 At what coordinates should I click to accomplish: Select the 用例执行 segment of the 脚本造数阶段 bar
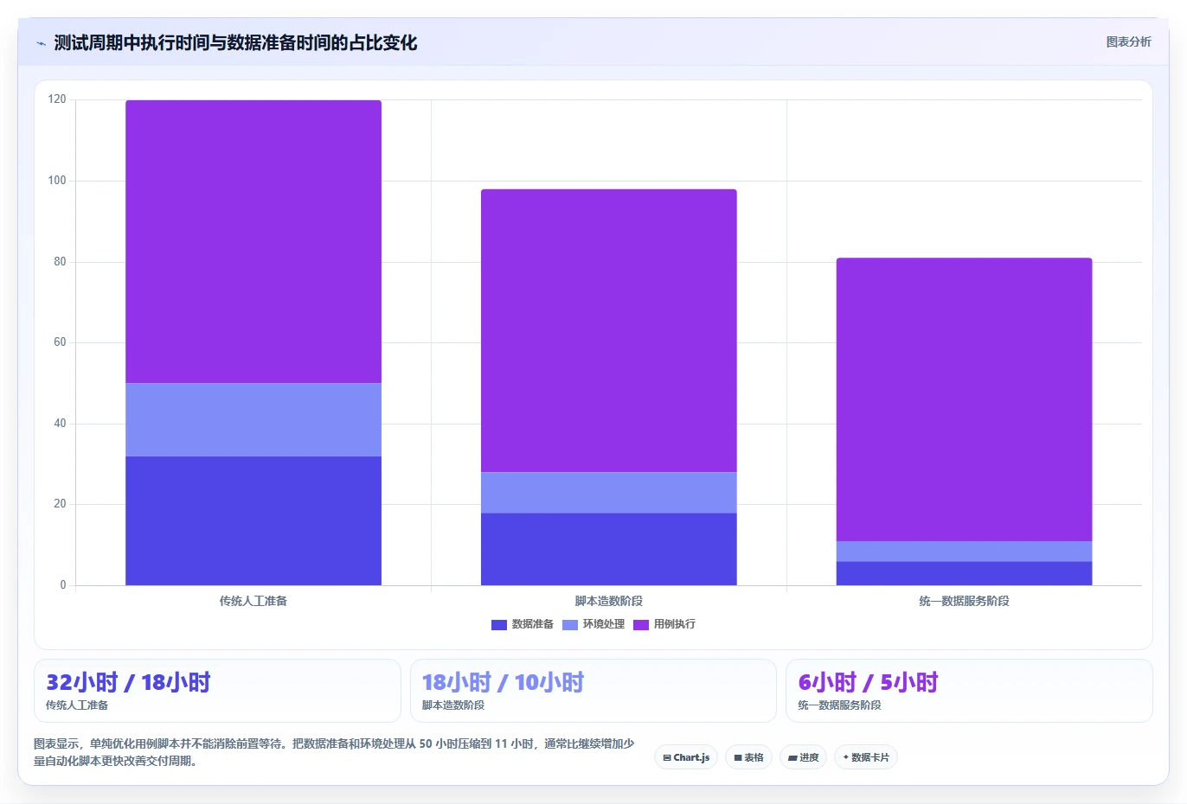[609, 330]
